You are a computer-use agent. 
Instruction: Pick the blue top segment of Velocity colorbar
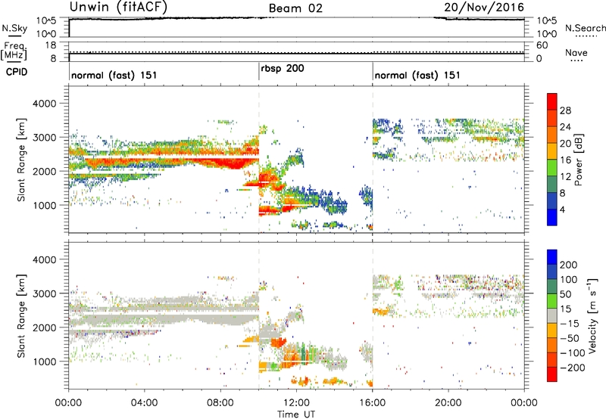(552, 257)
